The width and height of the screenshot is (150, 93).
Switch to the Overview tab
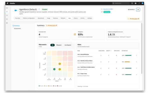(17, 18)
